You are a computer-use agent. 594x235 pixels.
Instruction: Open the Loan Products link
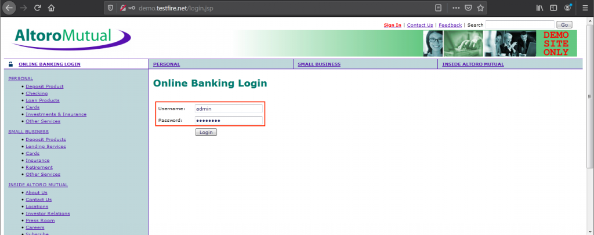coord(42,100)
